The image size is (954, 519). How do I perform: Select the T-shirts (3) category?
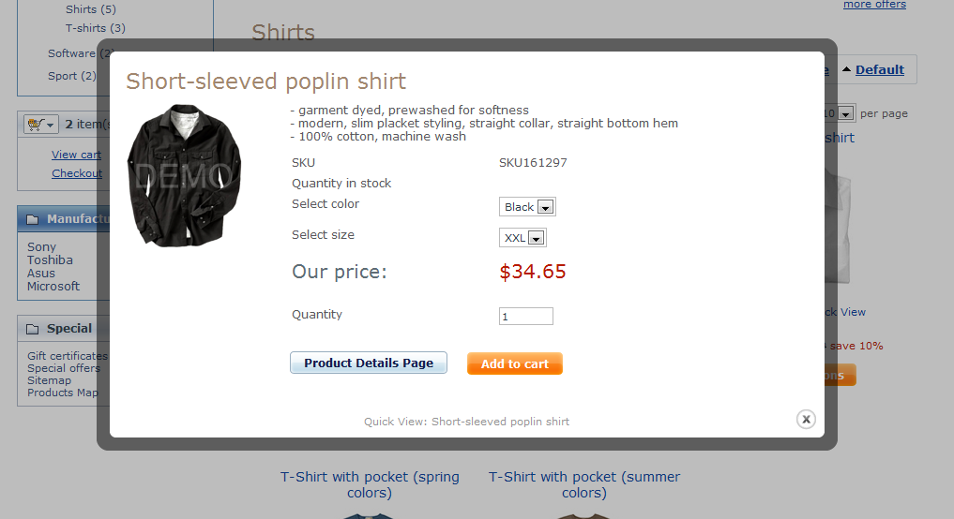tap(95, 28)
